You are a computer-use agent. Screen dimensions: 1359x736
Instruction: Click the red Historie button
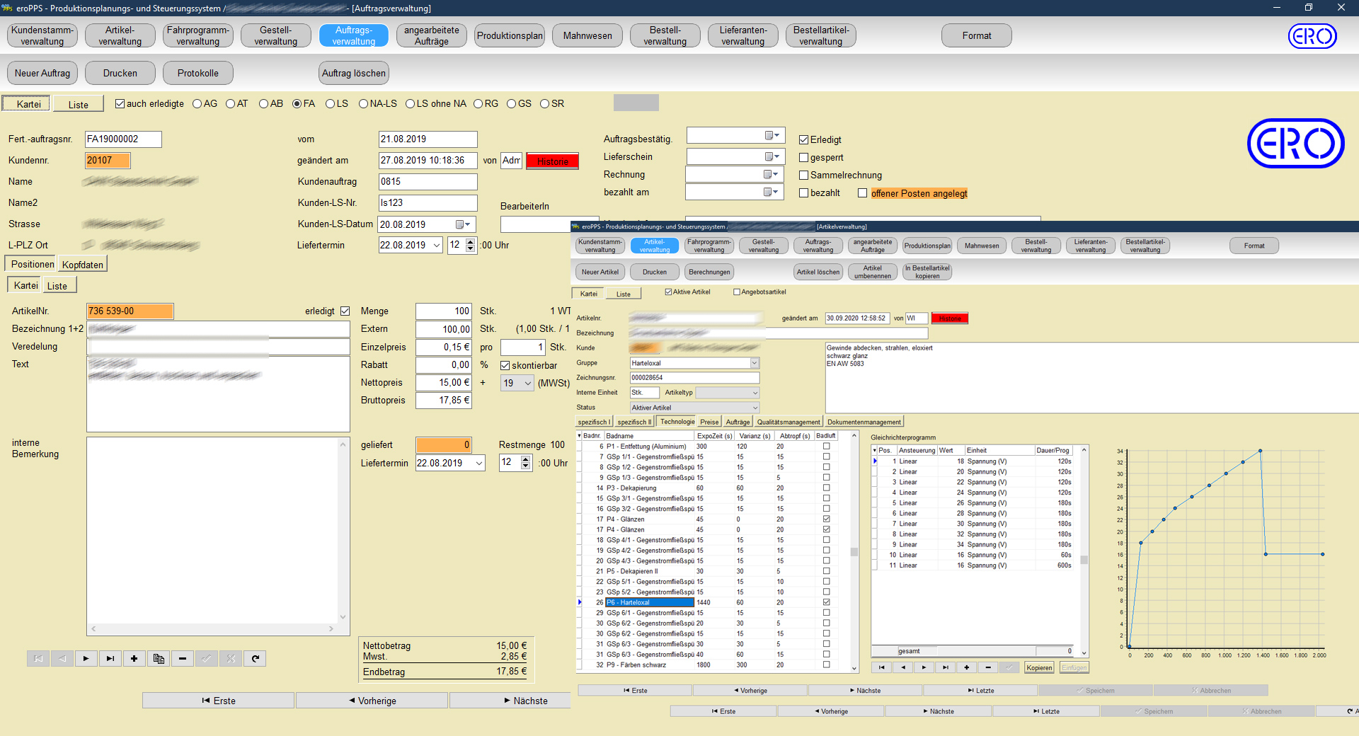pyautogui.click(x=552, y=161)
